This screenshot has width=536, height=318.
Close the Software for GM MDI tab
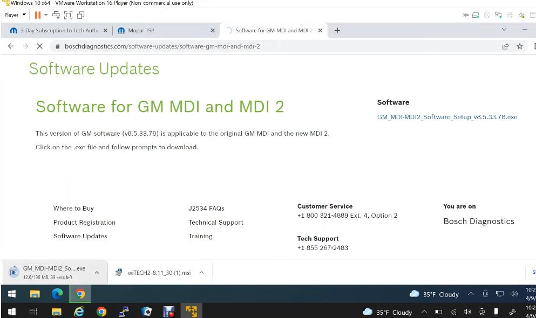(320, 30)
